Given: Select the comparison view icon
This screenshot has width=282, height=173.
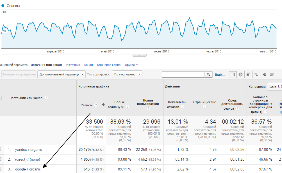Looking at the screenshot, I should point(256,75).
